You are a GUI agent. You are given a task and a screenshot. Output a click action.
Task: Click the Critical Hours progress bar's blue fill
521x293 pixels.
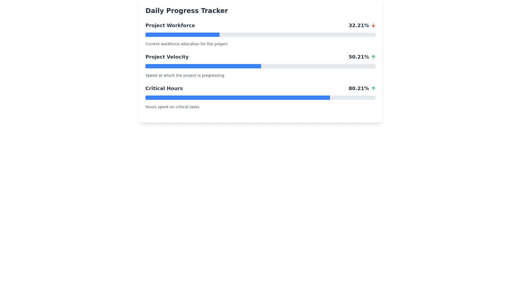point(237,98)
